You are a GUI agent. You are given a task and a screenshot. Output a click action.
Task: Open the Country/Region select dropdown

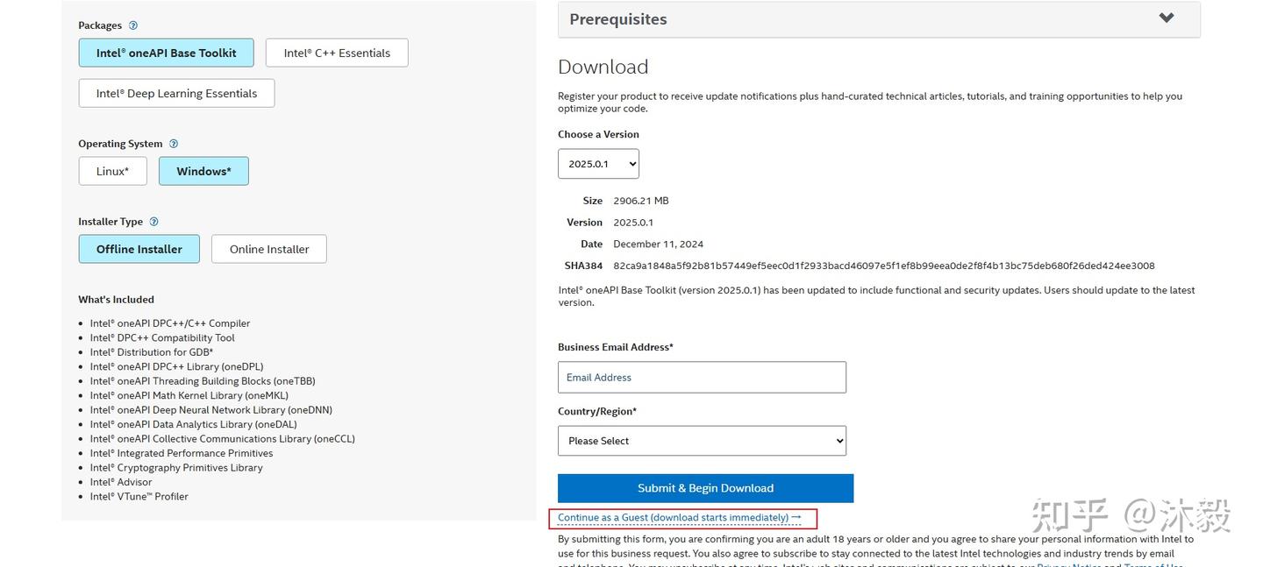(702, 441)
